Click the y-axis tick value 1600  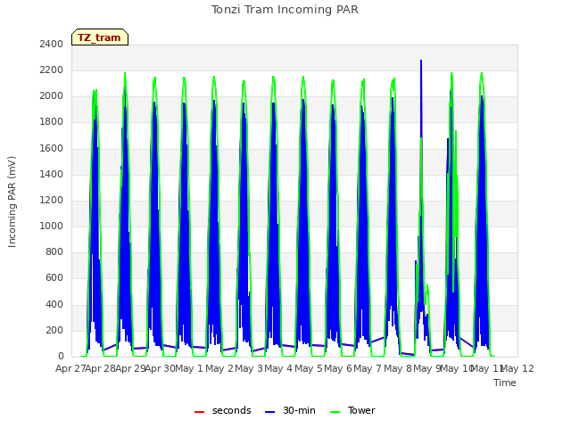(52, 148)
